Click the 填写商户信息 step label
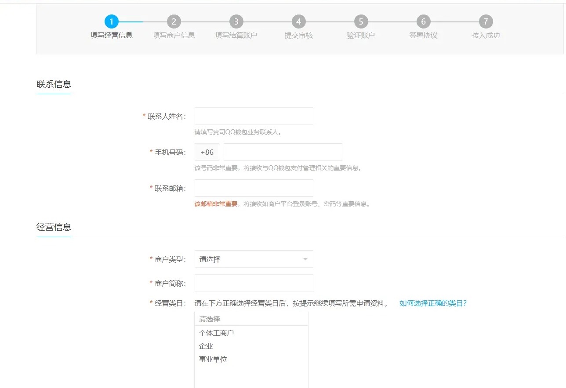Screen dimensions: 566x388 (174, 35)
